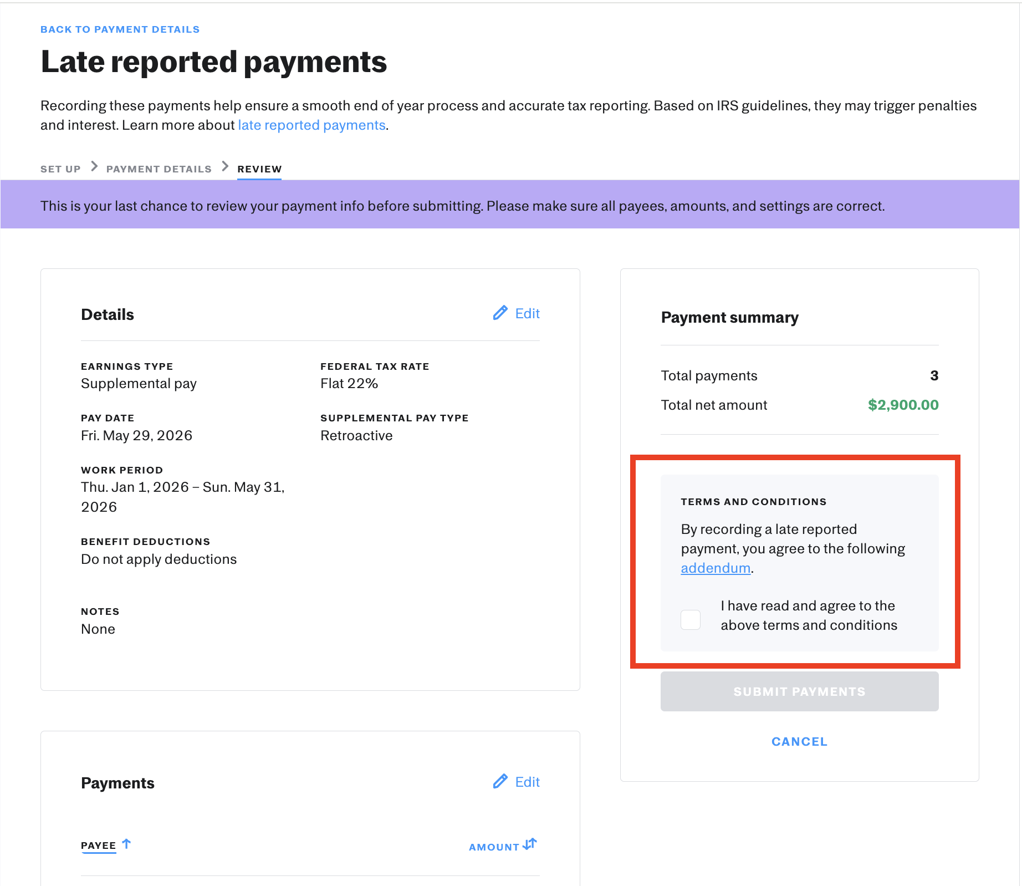Screen dimensions: 1022x886
Task: Click the Earnings Type label
Action: (127, 366)
